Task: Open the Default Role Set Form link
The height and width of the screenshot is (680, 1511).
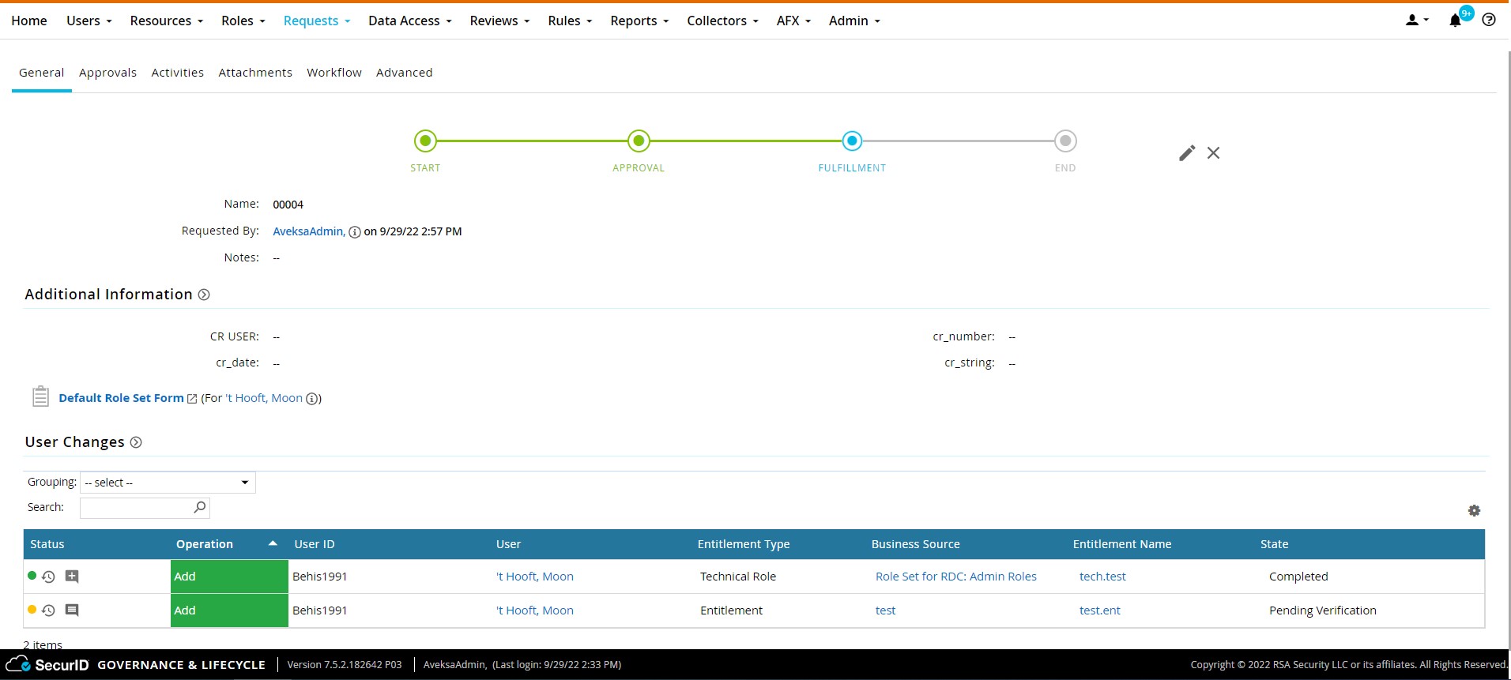Action: [x=121, y=398]
